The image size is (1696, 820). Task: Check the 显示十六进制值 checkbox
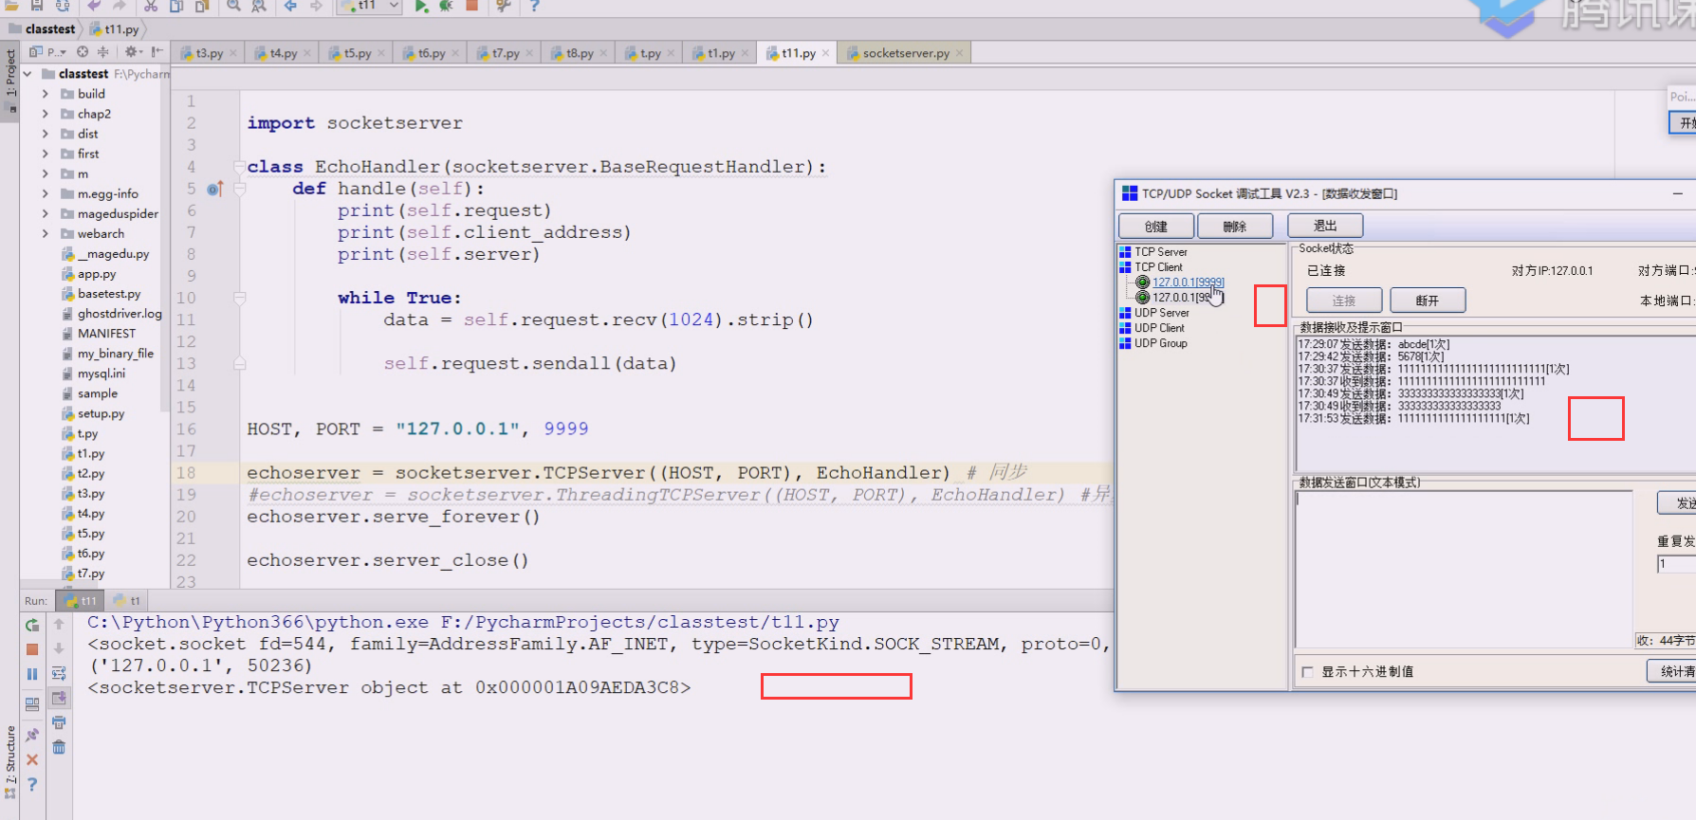1308,672
